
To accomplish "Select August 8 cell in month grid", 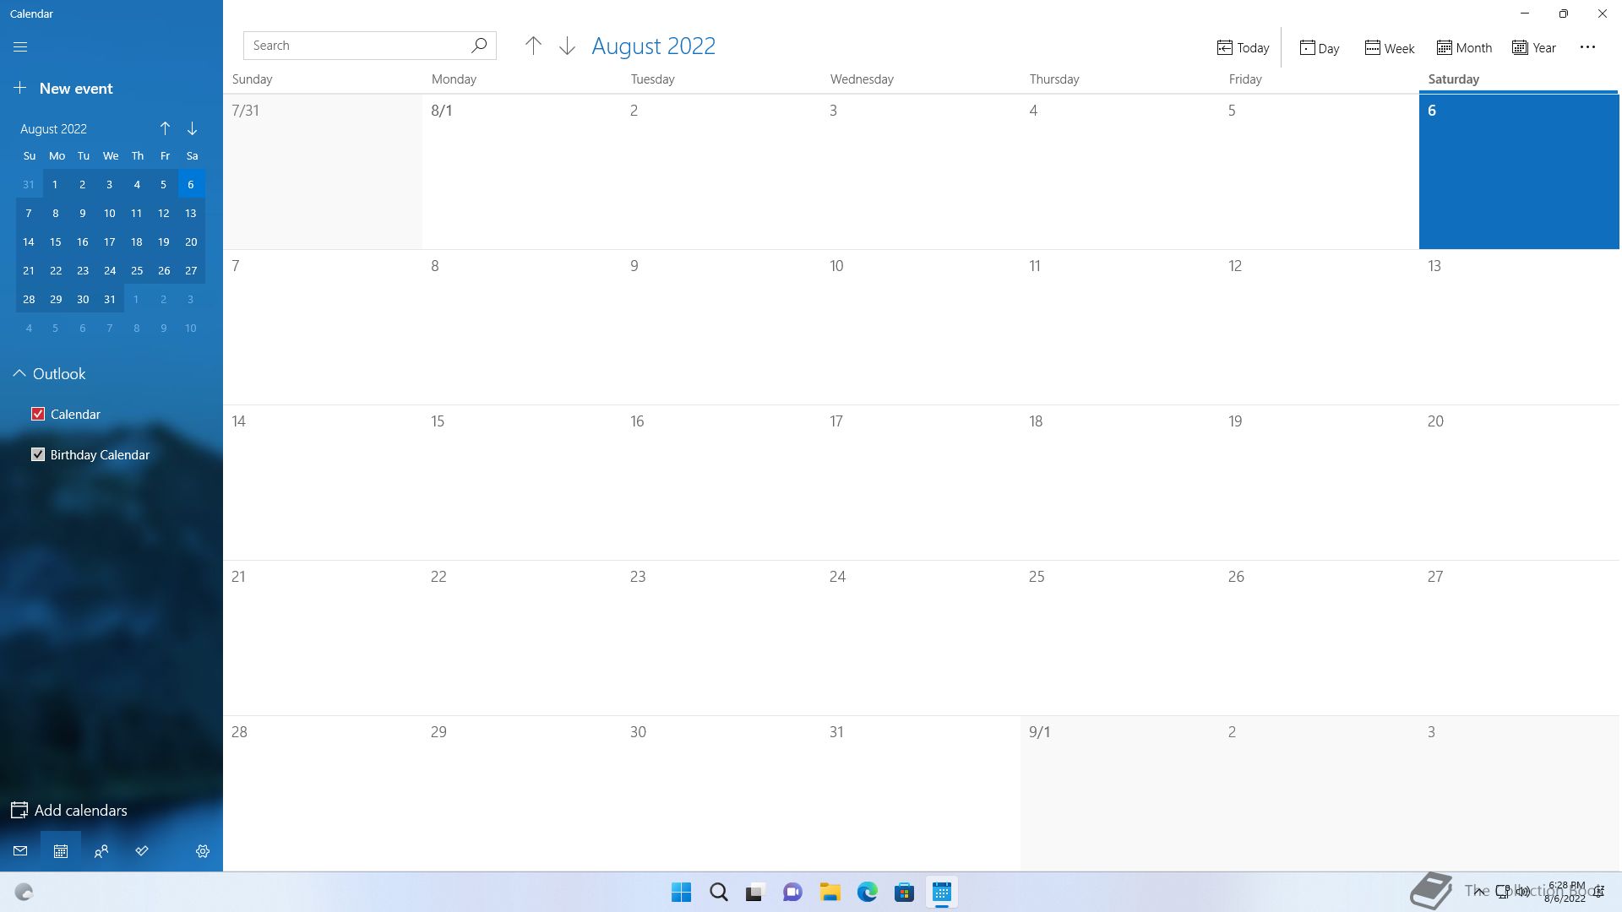I will point(522,327).
